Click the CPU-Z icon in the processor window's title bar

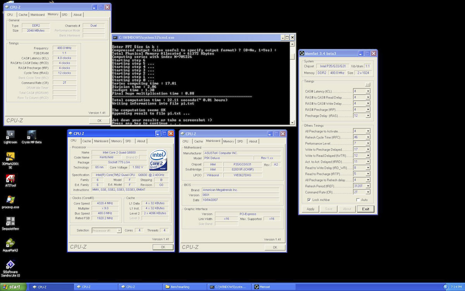pos(70,133)
